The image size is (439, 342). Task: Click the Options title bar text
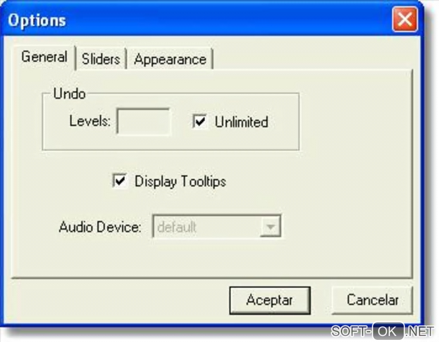[37, 21]
